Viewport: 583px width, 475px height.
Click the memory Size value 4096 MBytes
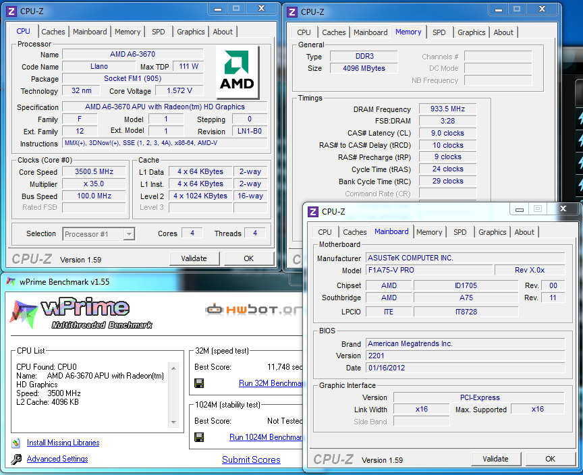tap(364, 68)
